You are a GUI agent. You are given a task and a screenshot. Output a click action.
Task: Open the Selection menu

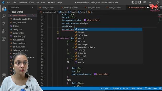pos(23,2)
